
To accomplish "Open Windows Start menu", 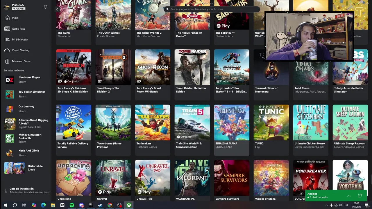I will 5,205.
